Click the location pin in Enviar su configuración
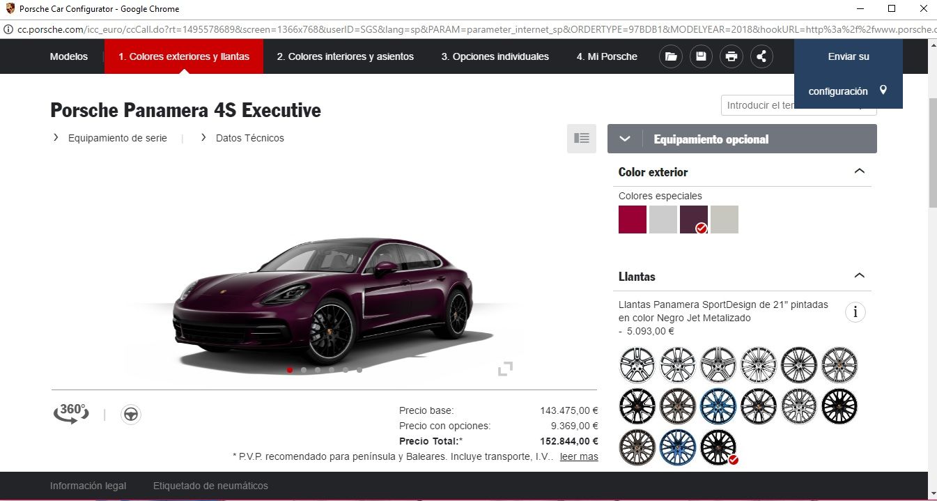 click(883, 91)
